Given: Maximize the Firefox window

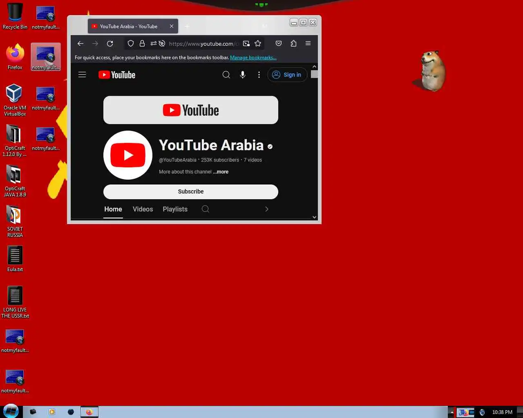Looking at the screenshot, I should (x=303, y=22).
